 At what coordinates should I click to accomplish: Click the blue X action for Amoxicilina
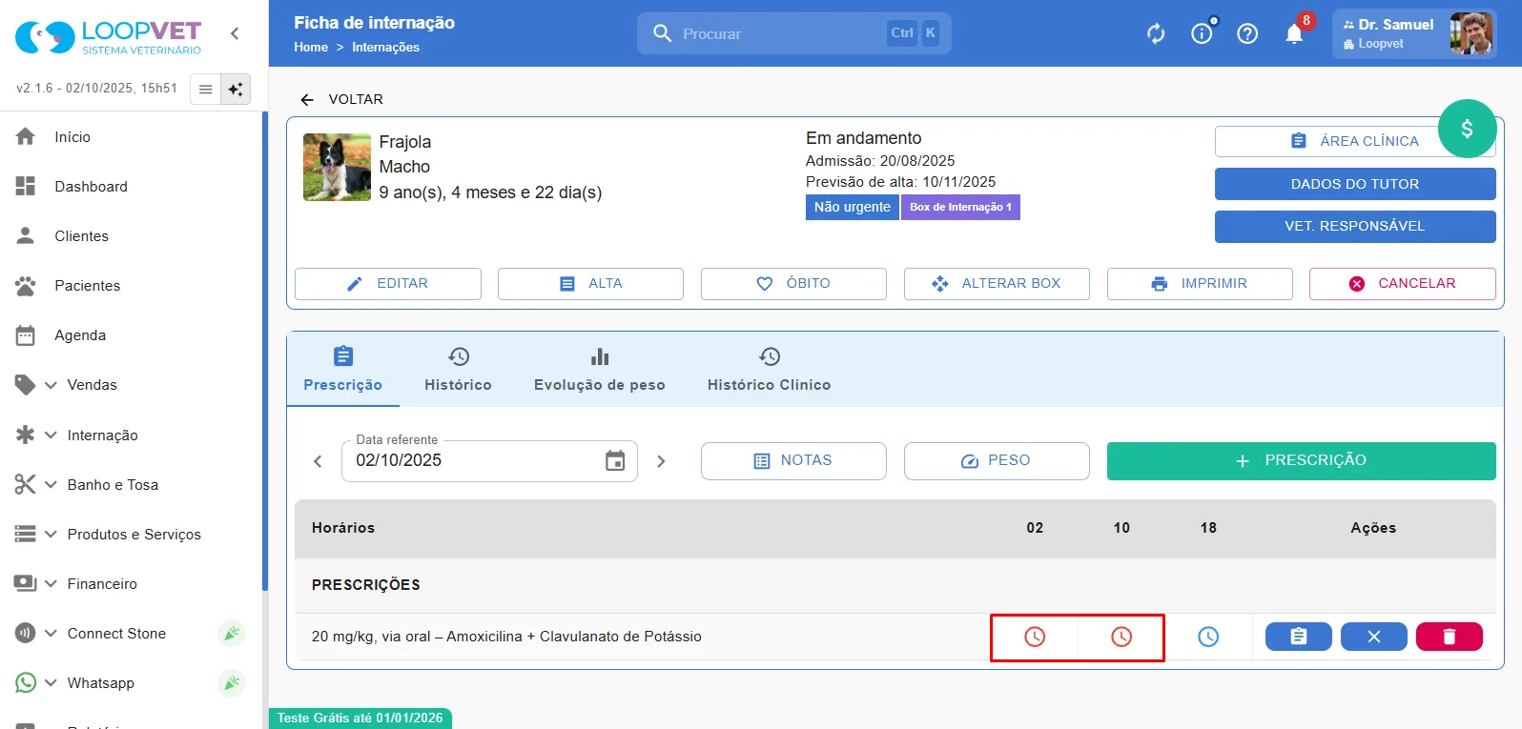pos(1373,637)
